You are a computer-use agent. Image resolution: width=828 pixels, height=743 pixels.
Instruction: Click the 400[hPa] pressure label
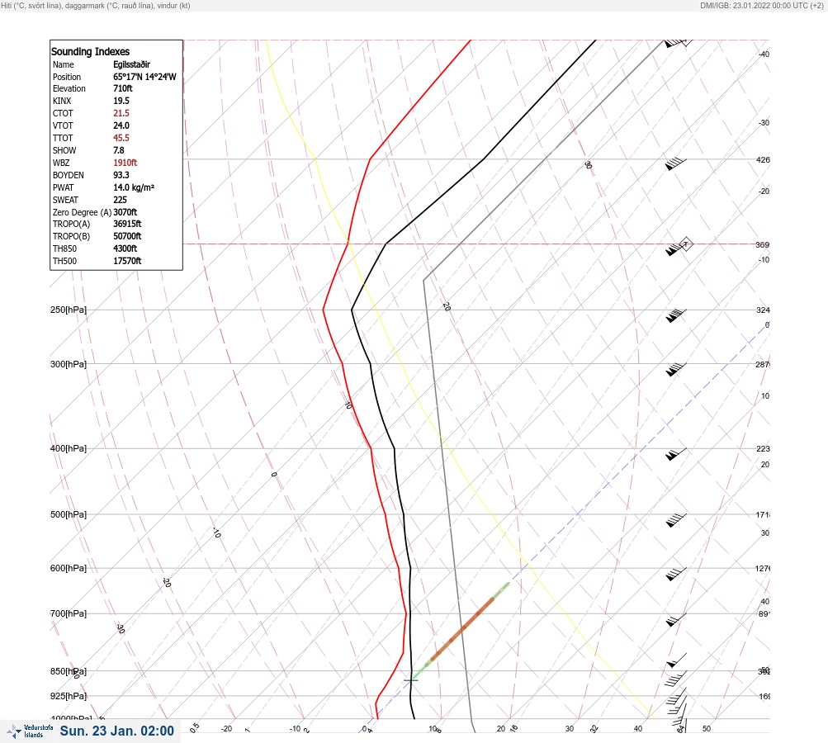69,448
